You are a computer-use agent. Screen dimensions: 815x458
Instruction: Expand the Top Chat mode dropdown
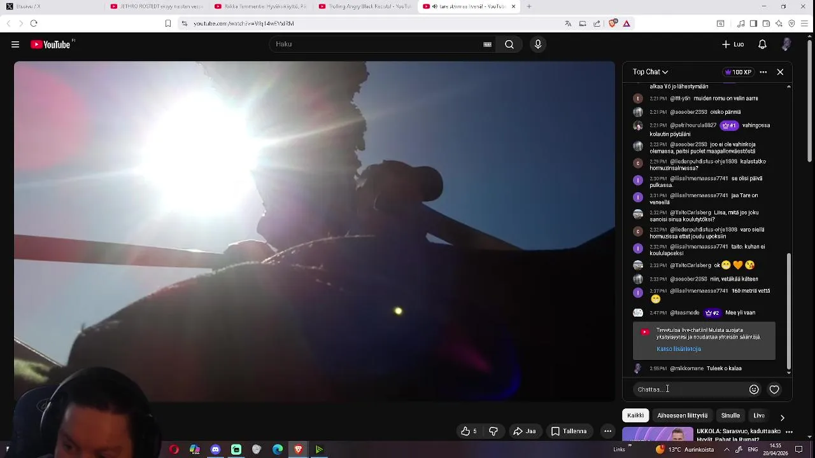tap(650, 72)
